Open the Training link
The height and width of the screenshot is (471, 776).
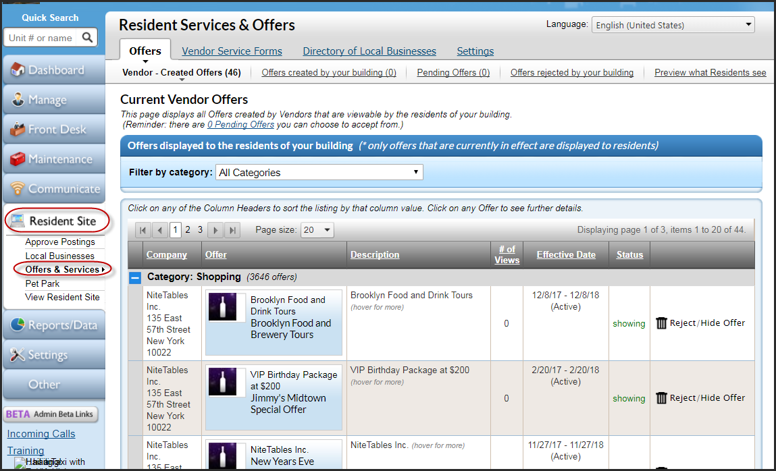click(x=25, y=450)
